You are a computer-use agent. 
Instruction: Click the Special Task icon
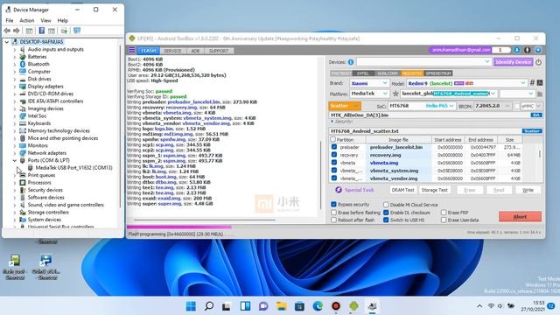[339, 190]
